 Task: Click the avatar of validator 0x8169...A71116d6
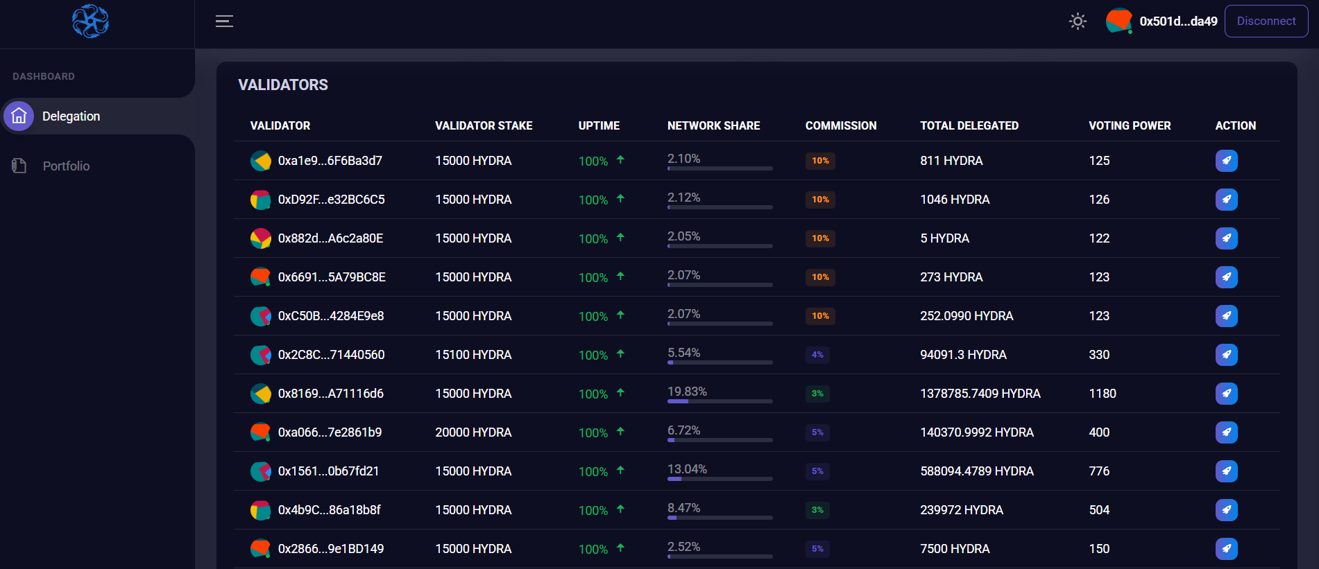(261, 394)
